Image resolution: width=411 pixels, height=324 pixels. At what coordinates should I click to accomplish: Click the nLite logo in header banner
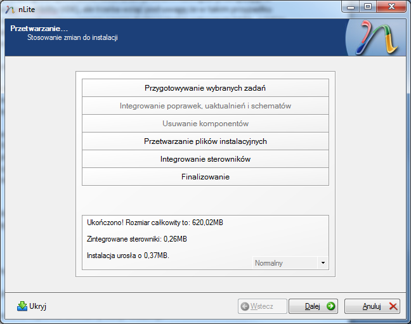point(376,37)
